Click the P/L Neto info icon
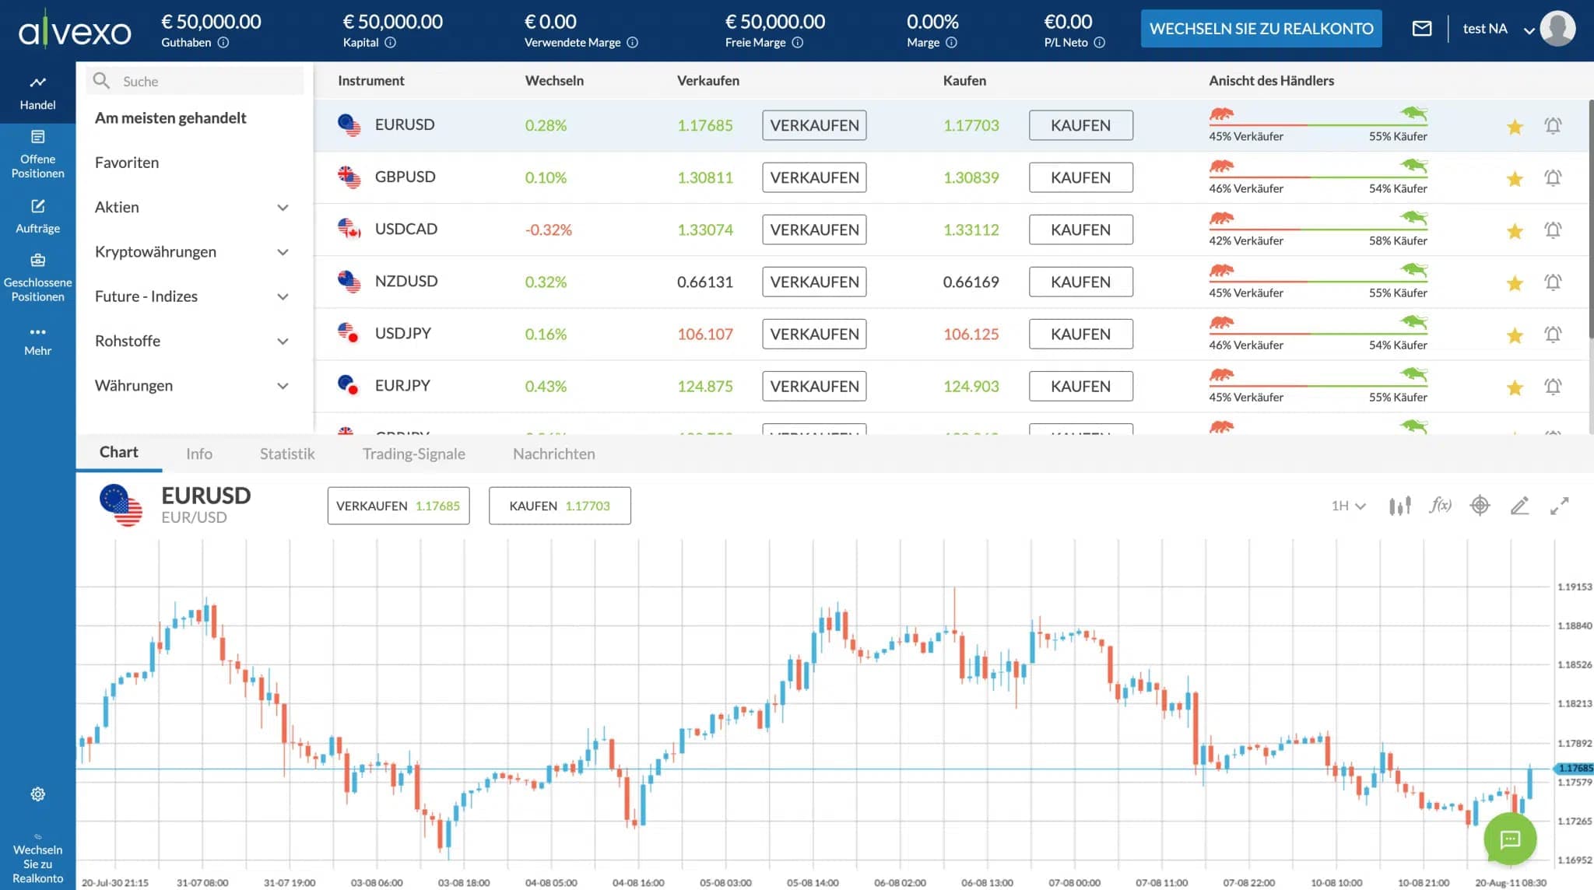Image resolution: width=1594 pixels, height=890 pixels. coord(1100,43)
